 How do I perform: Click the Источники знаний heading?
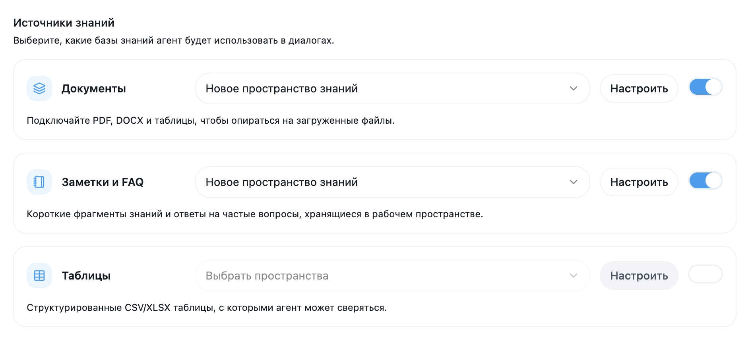pyautogui.click(x=63, y=22)
